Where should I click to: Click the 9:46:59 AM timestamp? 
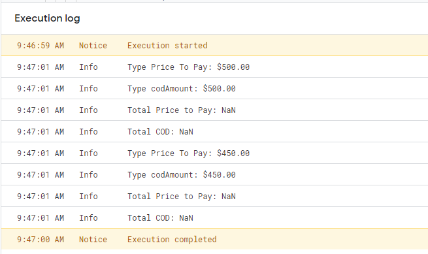41,45
